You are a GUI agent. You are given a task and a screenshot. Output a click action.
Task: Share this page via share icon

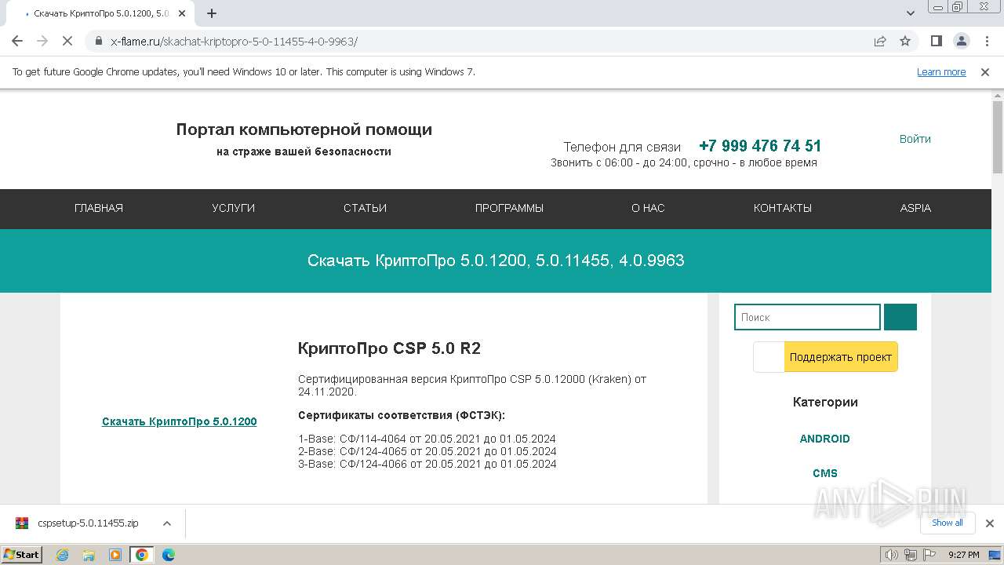(880, 41)
